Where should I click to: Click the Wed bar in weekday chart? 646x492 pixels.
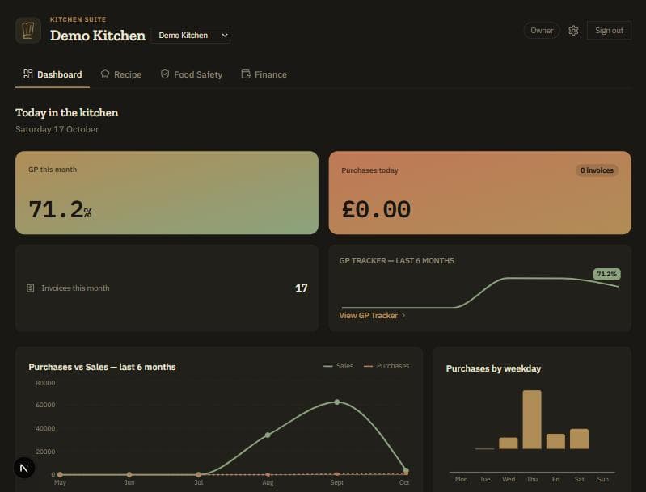point(509,443)
